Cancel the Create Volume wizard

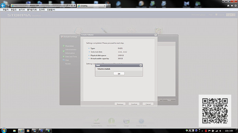click(x=148, y=104)
